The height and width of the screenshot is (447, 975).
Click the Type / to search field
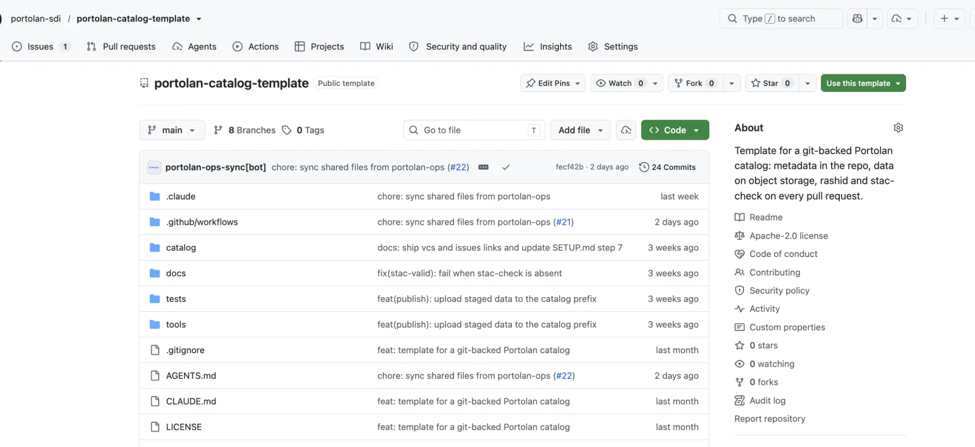(x=781, y=19)
